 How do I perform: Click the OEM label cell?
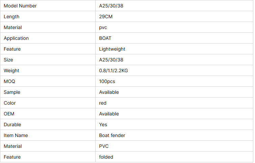click(x=9, y=114)
